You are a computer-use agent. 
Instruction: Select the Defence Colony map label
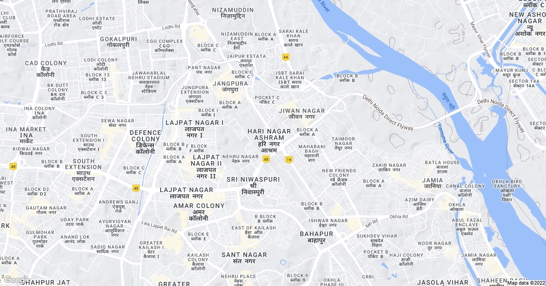(145, 142)
